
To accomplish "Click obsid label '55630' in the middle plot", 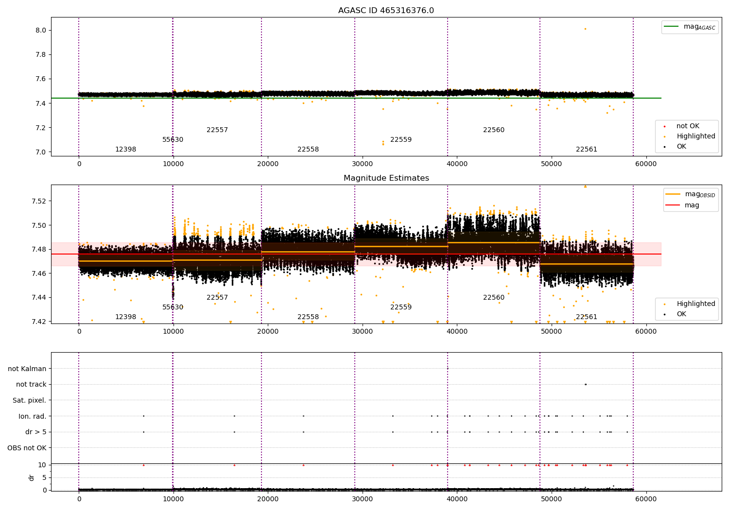I will click(x=173, y=307).
